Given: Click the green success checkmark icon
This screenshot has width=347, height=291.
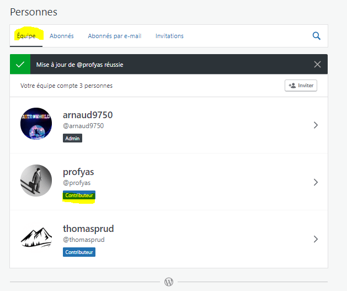Looking at the screenshot, I should tap(20, 64).
